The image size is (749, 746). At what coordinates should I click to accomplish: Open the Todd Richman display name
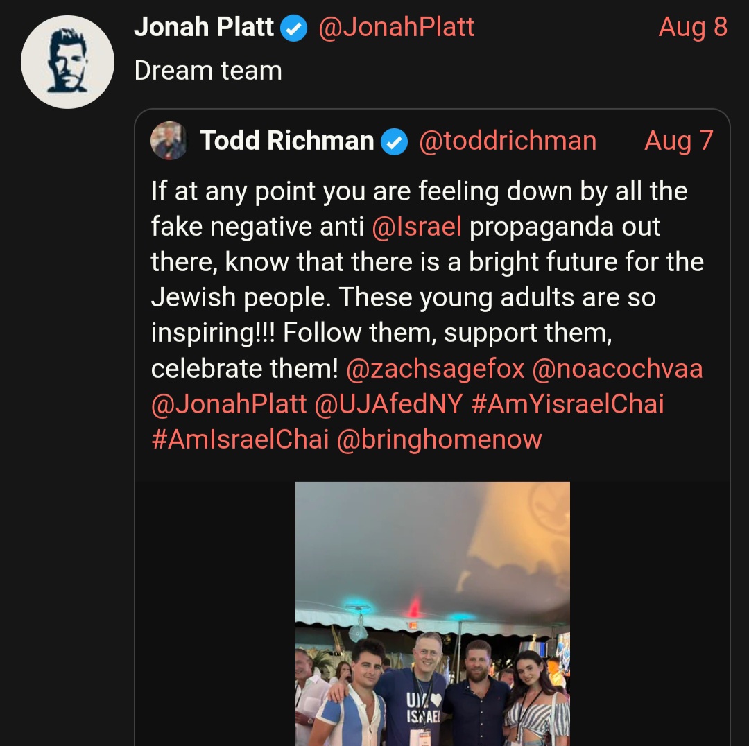point(286,141)
